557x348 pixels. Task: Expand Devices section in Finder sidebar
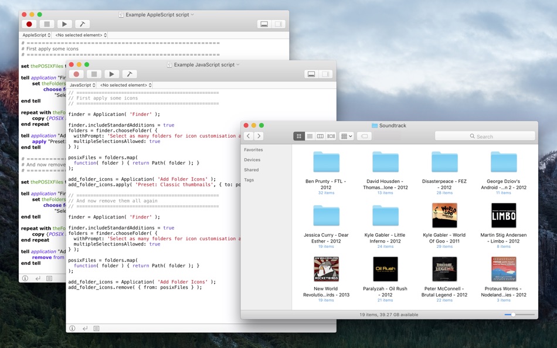pyautogui.click(x=252, y=160)
